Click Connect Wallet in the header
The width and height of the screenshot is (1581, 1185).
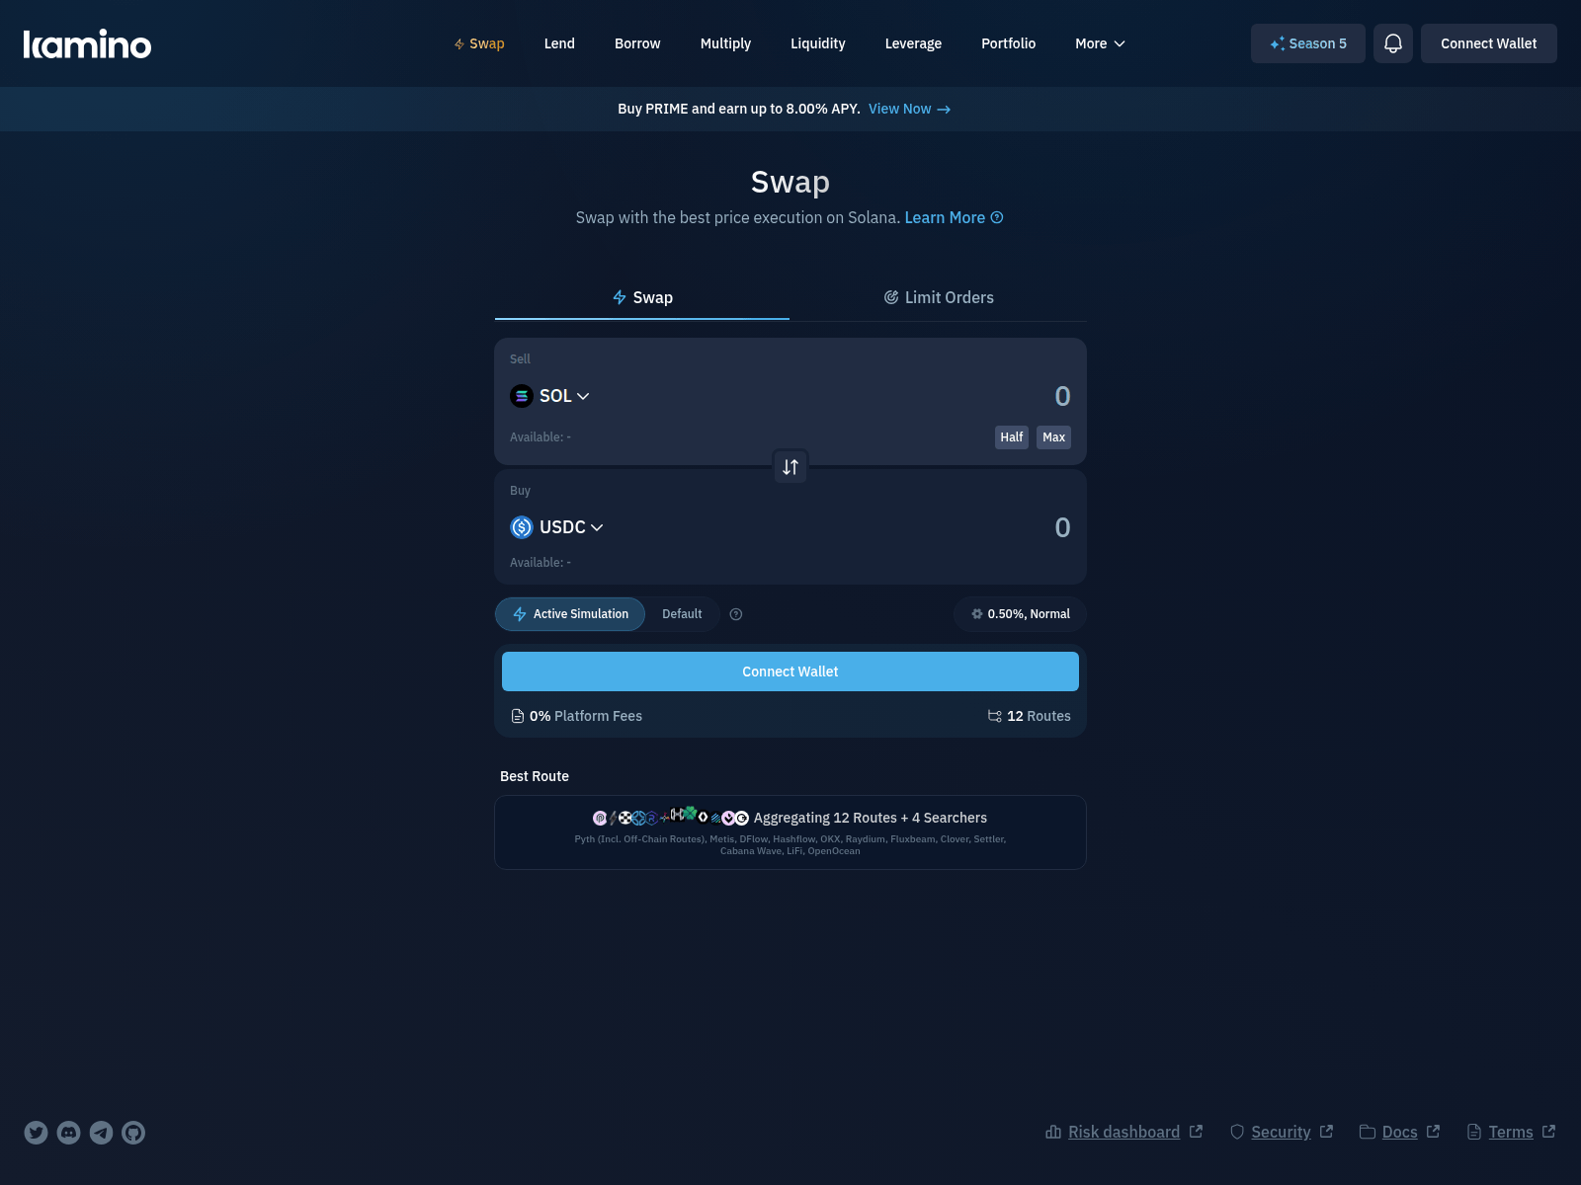point(1488,43)
